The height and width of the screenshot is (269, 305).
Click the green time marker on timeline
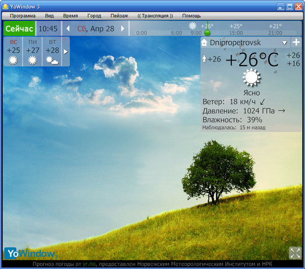click(x=207, y=32)
